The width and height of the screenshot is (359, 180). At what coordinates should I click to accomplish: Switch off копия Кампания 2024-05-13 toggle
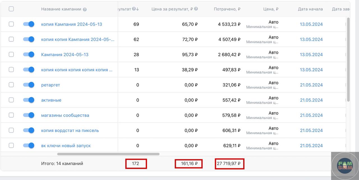point(29,24)
